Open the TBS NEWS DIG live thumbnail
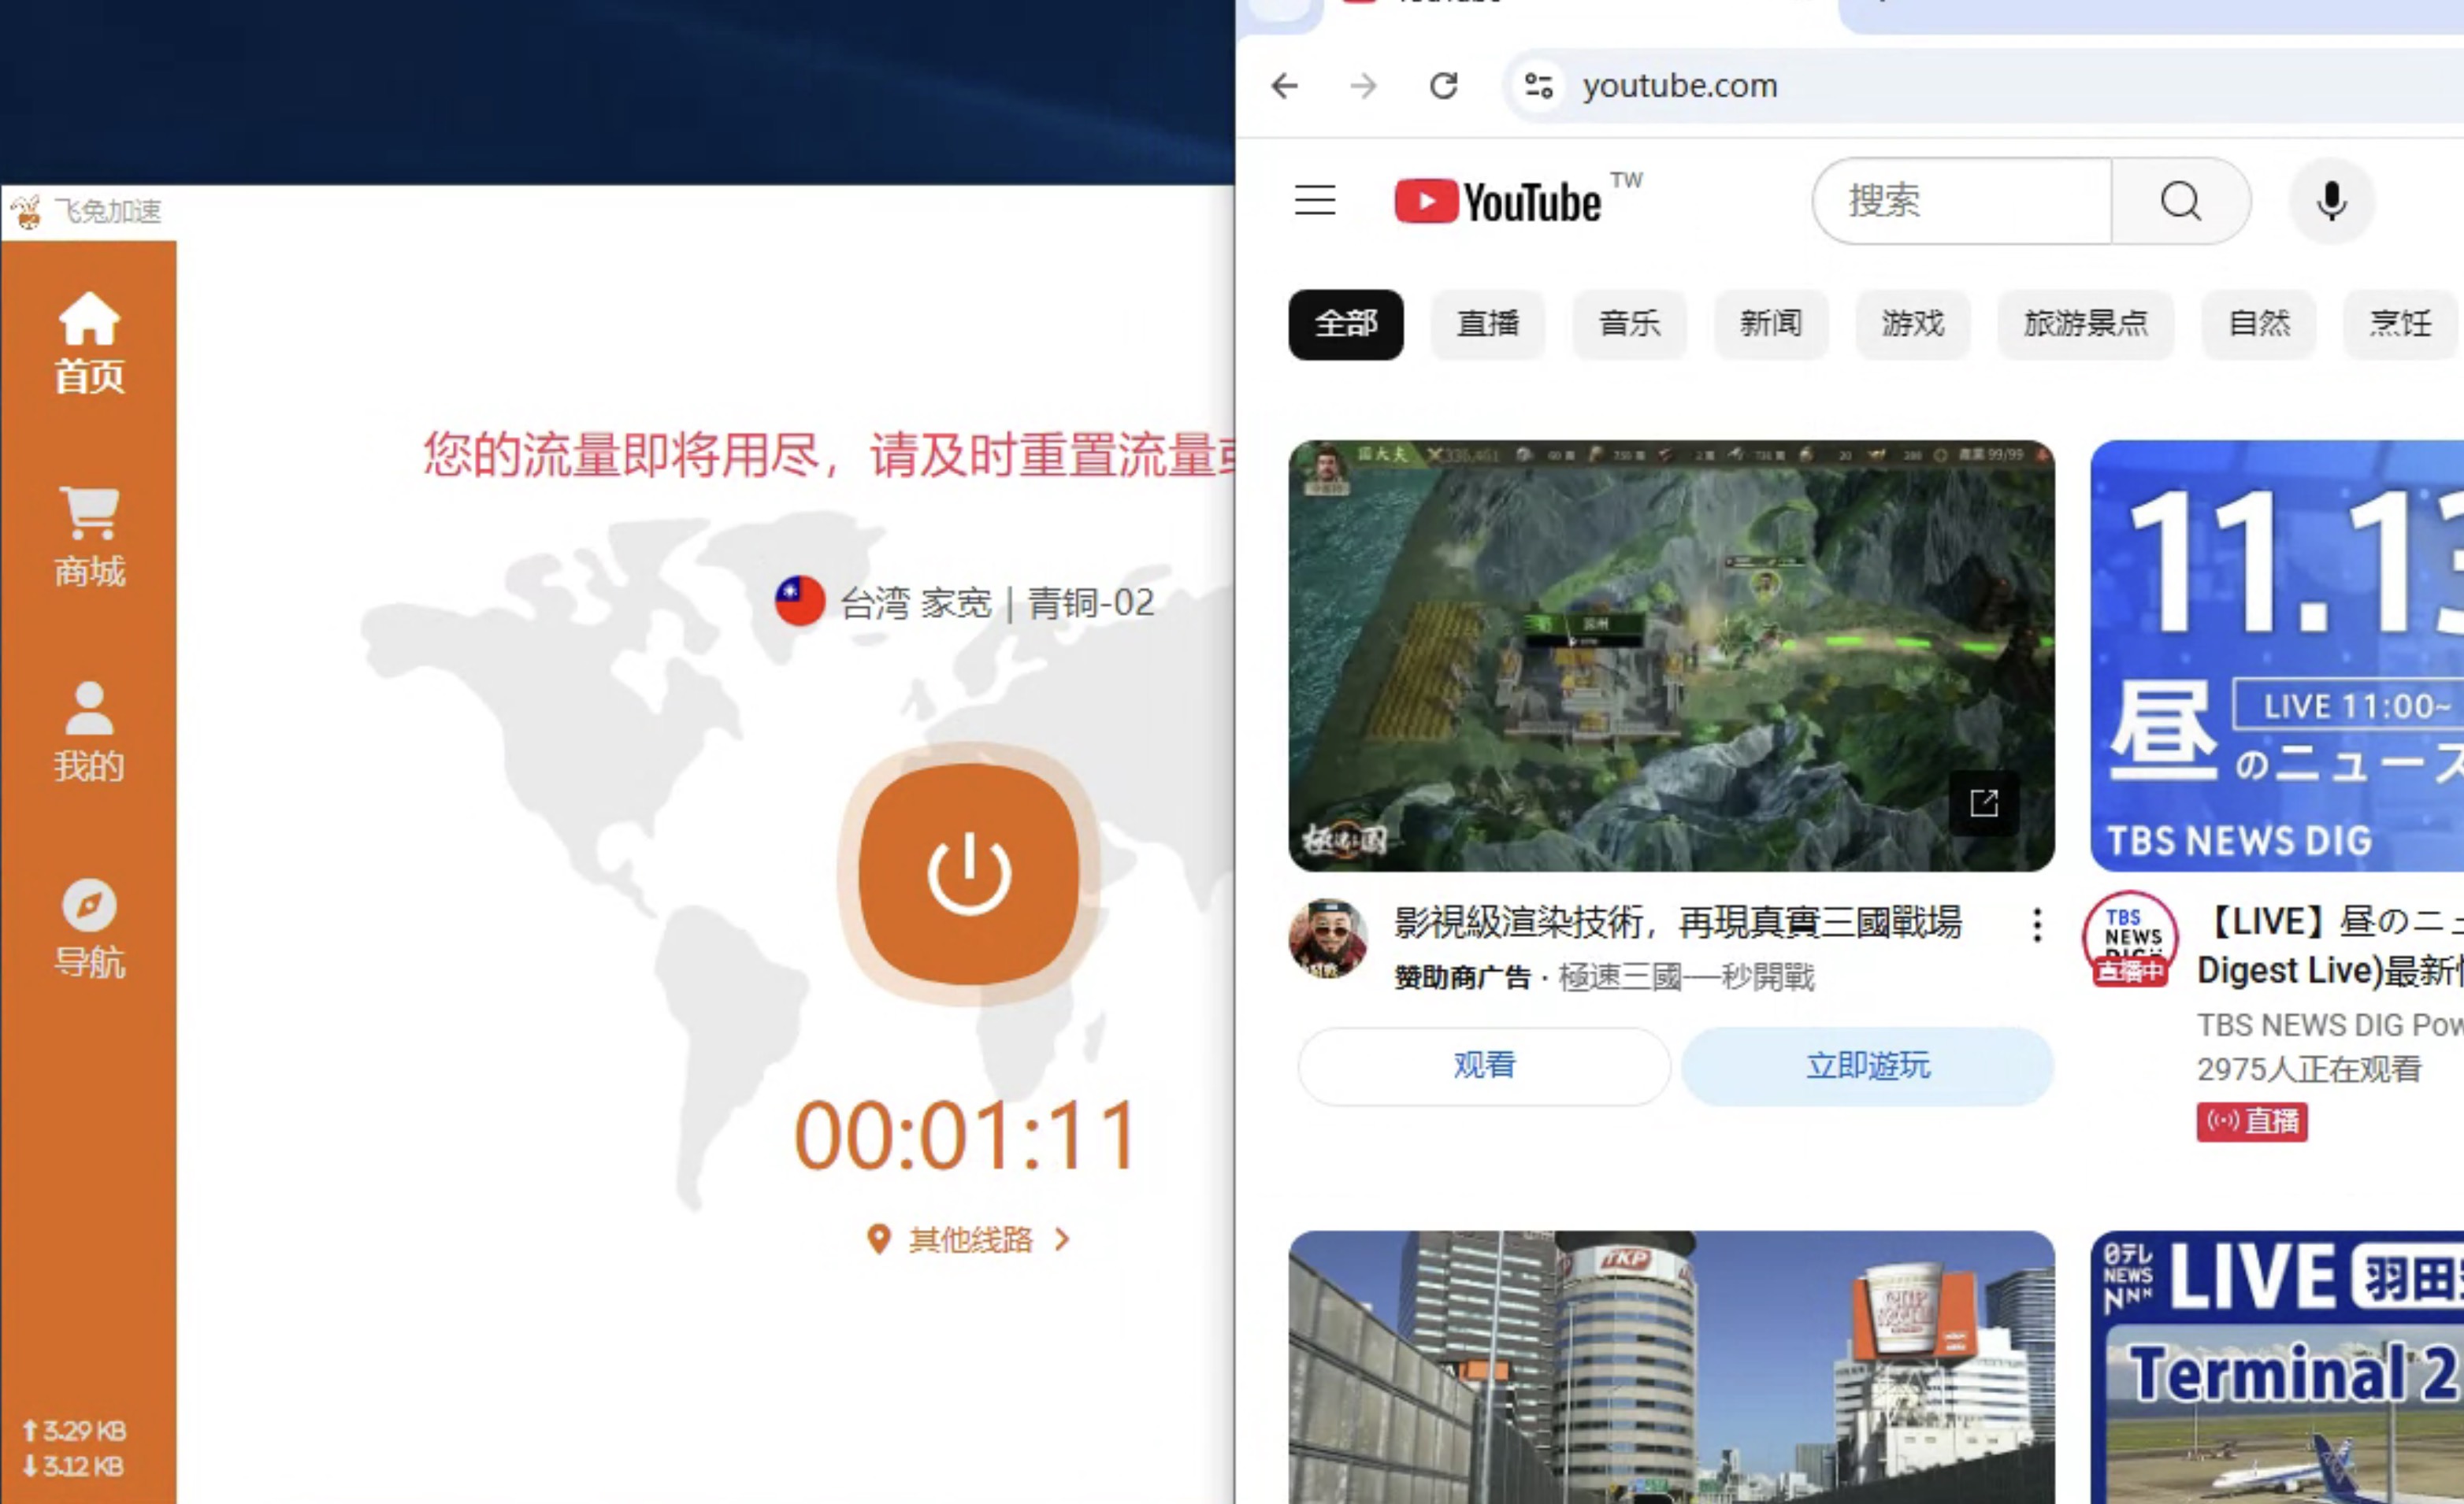Viewport: 2464px width, 1504px height. (x=2277, y=656)
